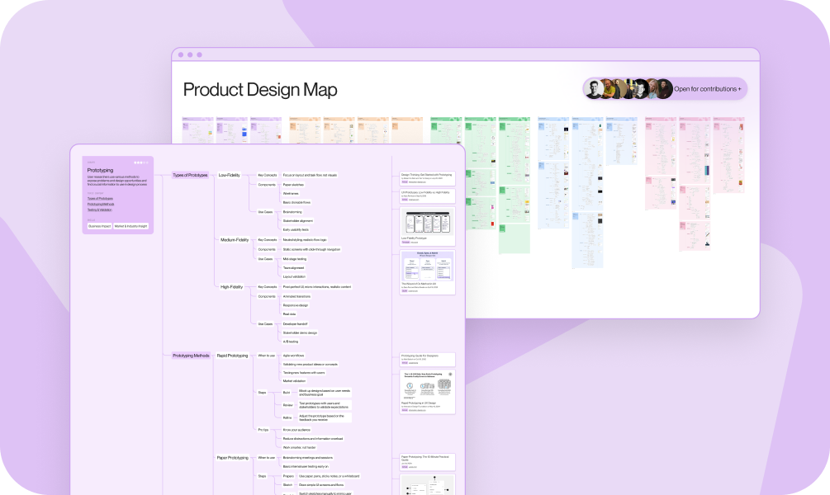Image resolution: width=830 pixels, height=495 pixels.
Task: Click the A/B testing leaf
Action: (291, 342)
